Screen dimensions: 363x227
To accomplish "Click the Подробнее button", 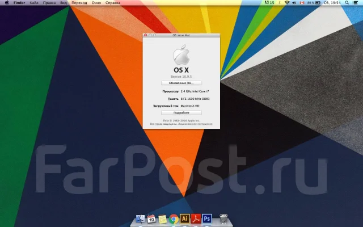I will pyautogui.click(x=181, y=113).
